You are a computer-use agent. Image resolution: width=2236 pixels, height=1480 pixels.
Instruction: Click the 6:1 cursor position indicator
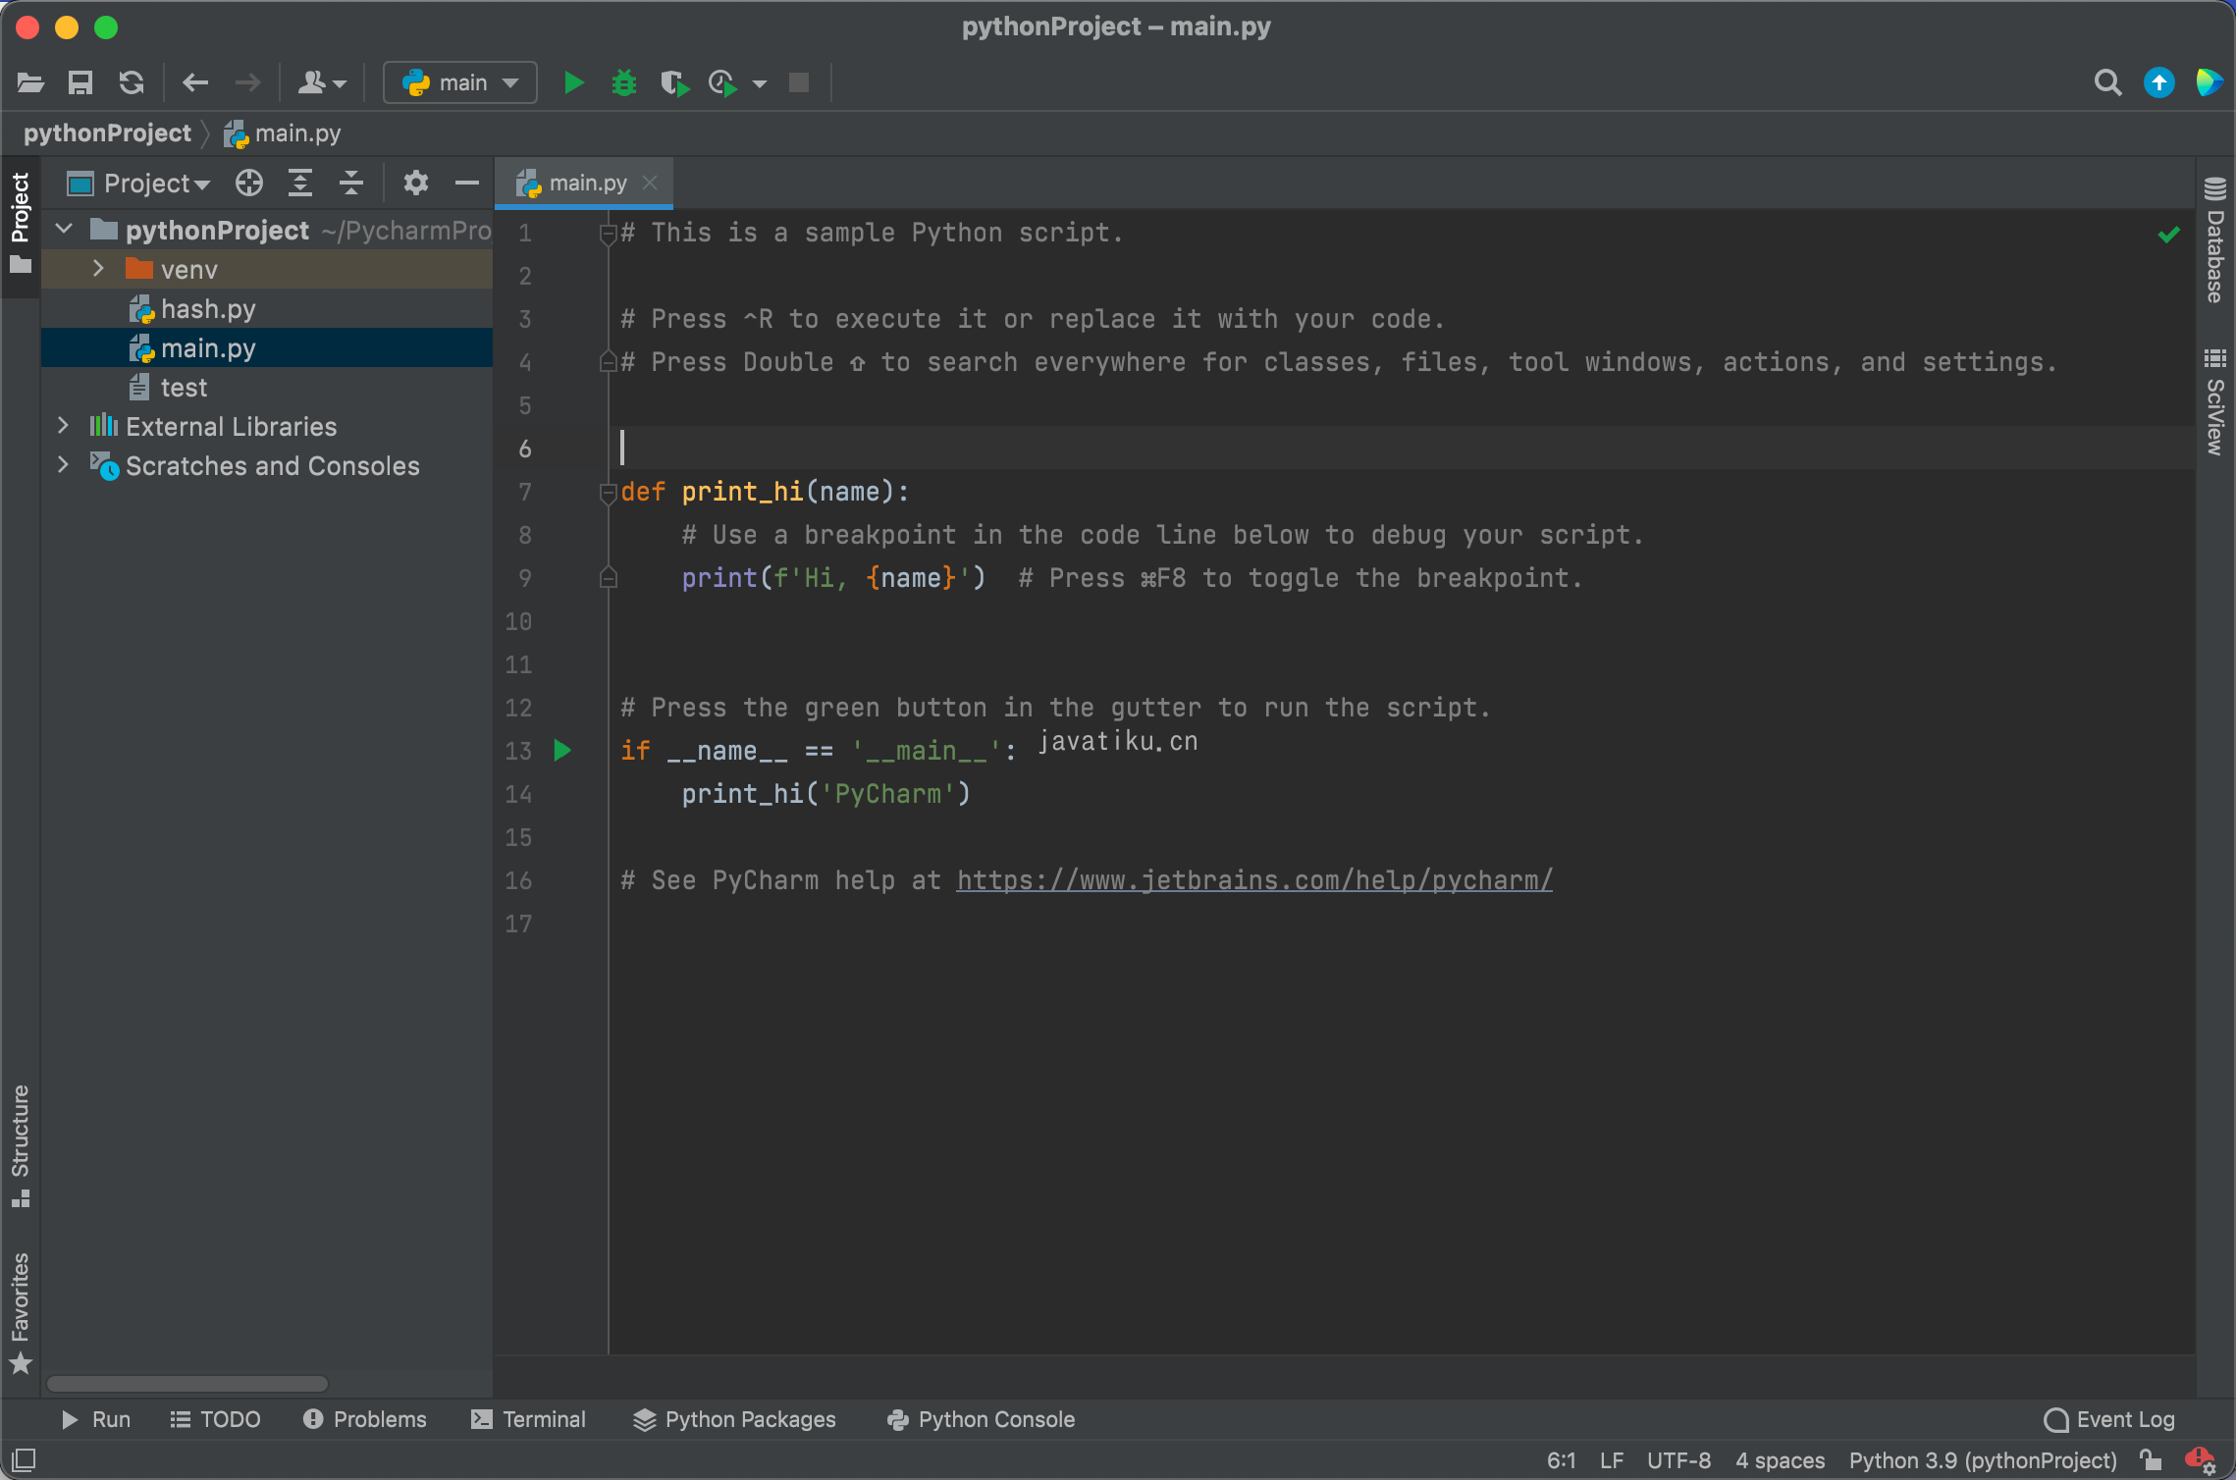coord(1561,1460)
